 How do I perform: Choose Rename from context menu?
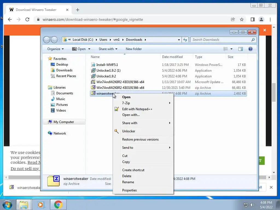143,182
